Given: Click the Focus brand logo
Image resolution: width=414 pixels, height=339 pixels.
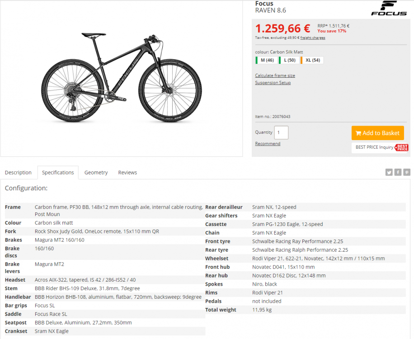Looking at the screenshot, I should (389, 8).
